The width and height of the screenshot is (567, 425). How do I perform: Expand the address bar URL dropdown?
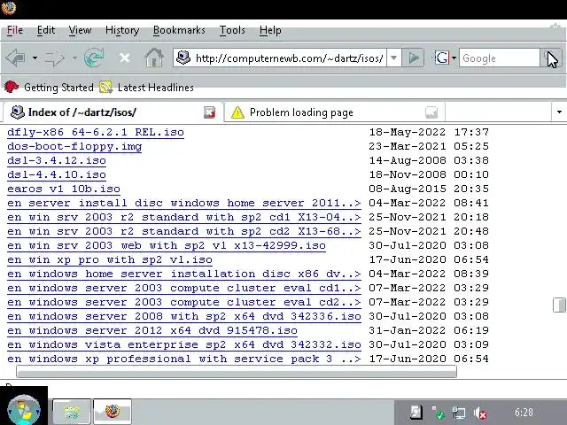point(393,58)
